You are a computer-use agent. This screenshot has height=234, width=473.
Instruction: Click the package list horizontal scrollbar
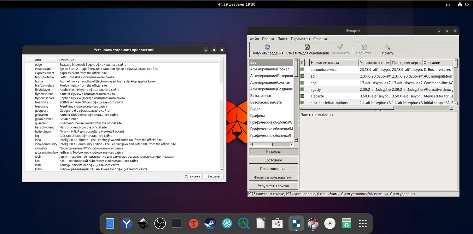coord(347,108)
